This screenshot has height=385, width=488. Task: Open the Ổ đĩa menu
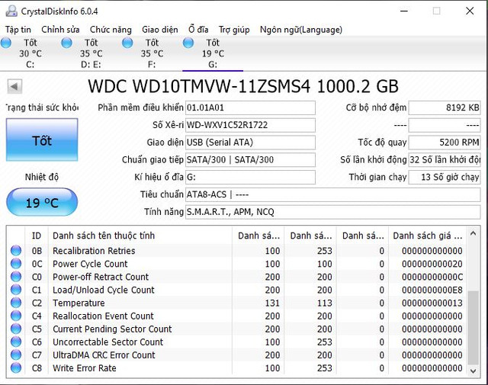pyautogui.click(x=198, y=30)
